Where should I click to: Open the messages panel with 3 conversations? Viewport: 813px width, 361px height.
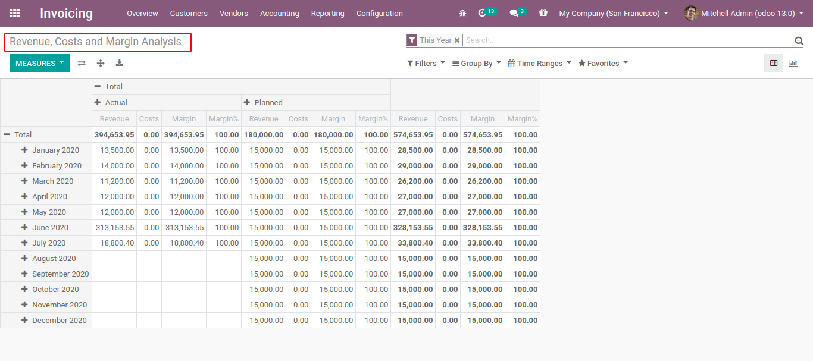tap(514, 13)
